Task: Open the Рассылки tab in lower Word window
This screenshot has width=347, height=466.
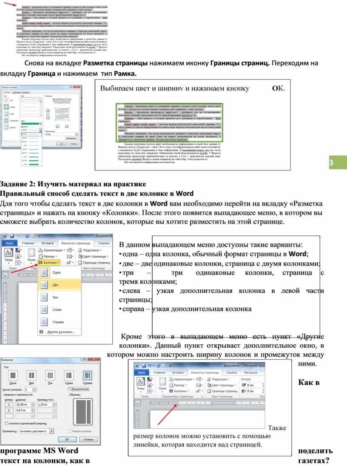Action: click(250, 372)
